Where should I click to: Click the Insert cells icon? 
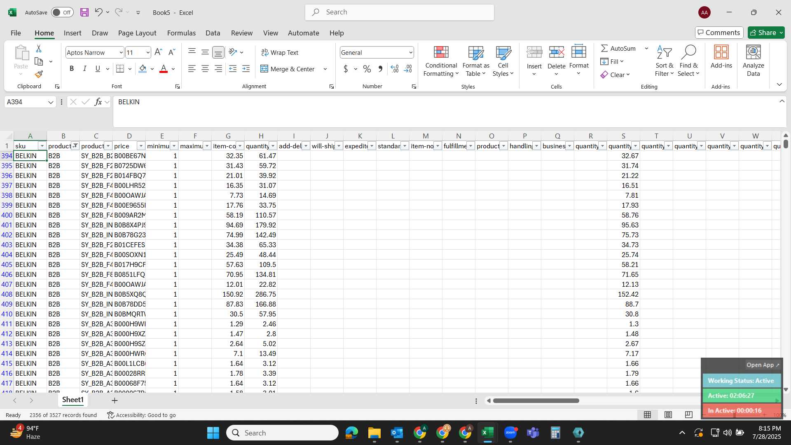click(534, 52)
